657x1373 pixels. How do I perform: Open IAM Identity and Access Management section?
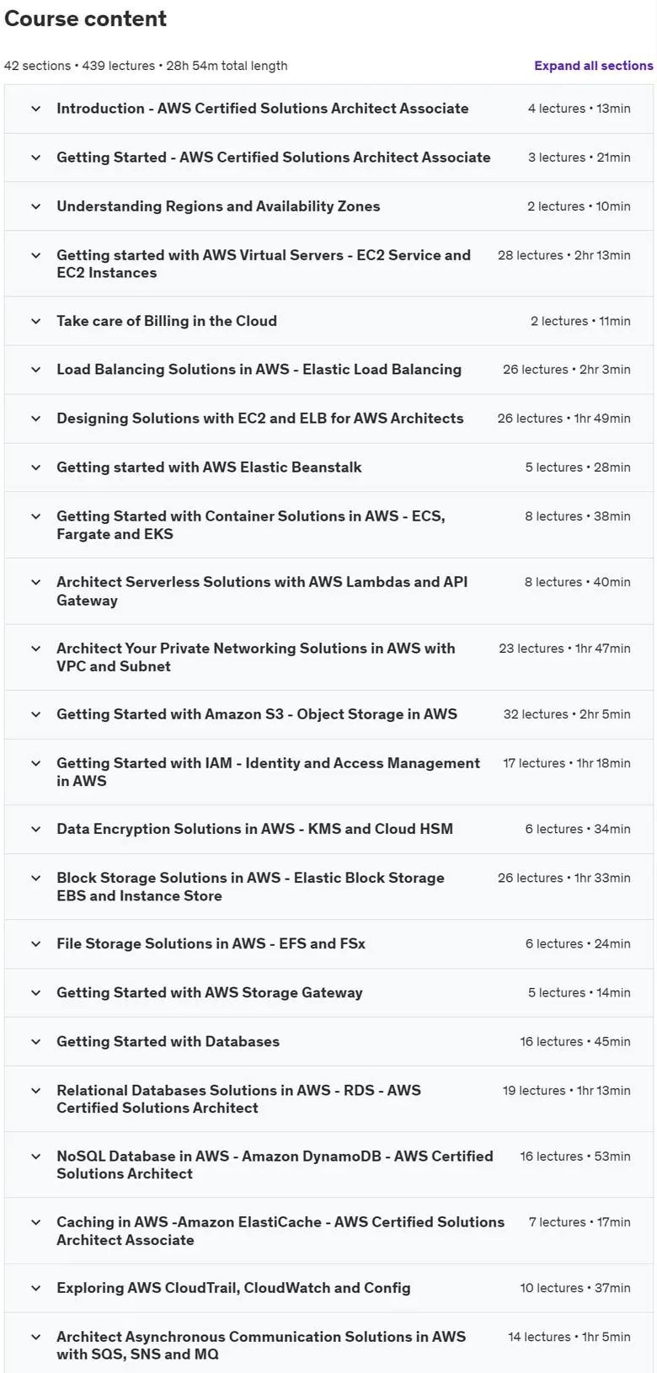pos(328,772)
